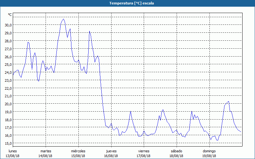Select the 29,0 axis value

(x=8, y=33)
